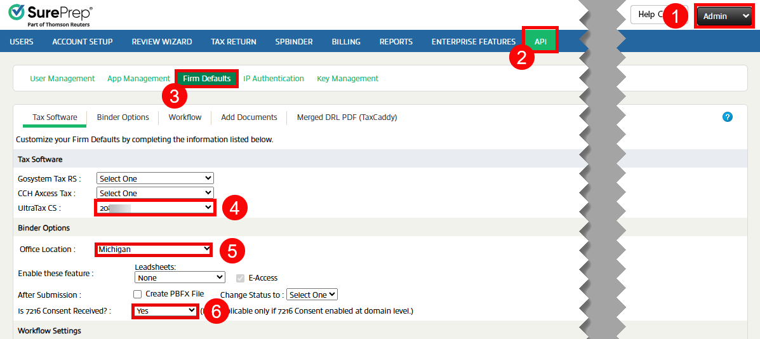Image resolution: width=760 pixels, height=339 pixels.
Task: Open the Leadsheets dropdown
Action: pyautogui.click(x=180, y=277)
